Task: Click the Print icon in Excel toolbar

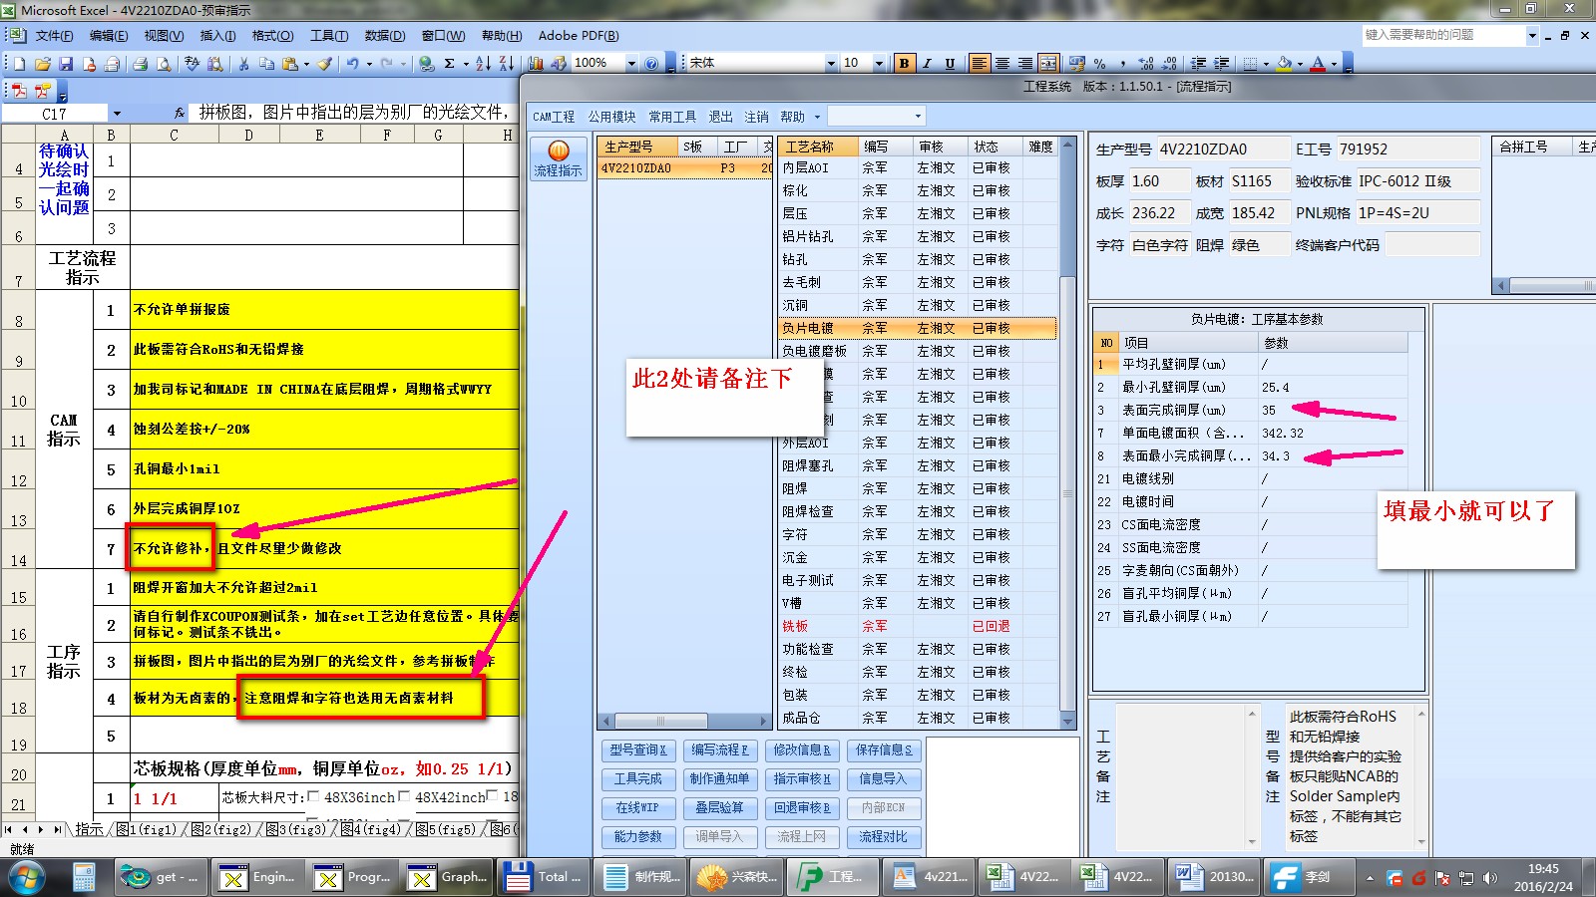Action: pos(141,63)
